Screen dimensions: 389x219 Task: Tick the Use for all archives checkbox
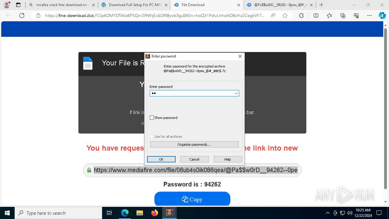(152, 137)
